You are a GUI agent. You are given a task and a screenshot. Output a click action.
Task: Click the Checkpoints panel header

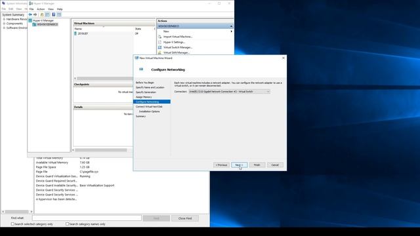pyautogui.click(x=103, y=85)
